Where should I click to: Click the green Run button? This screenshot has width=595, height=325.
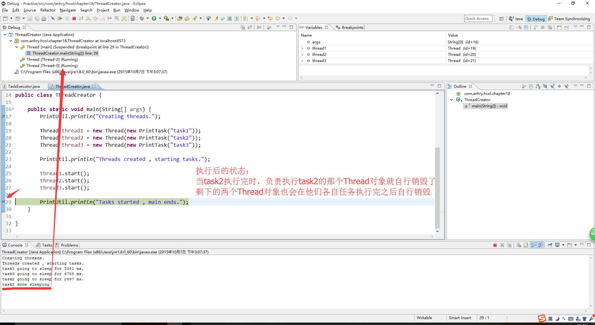(154, 19)
